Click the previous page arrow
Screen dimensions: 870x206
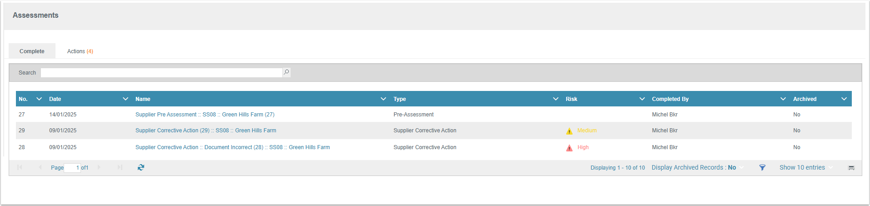[x=40, y=167]
